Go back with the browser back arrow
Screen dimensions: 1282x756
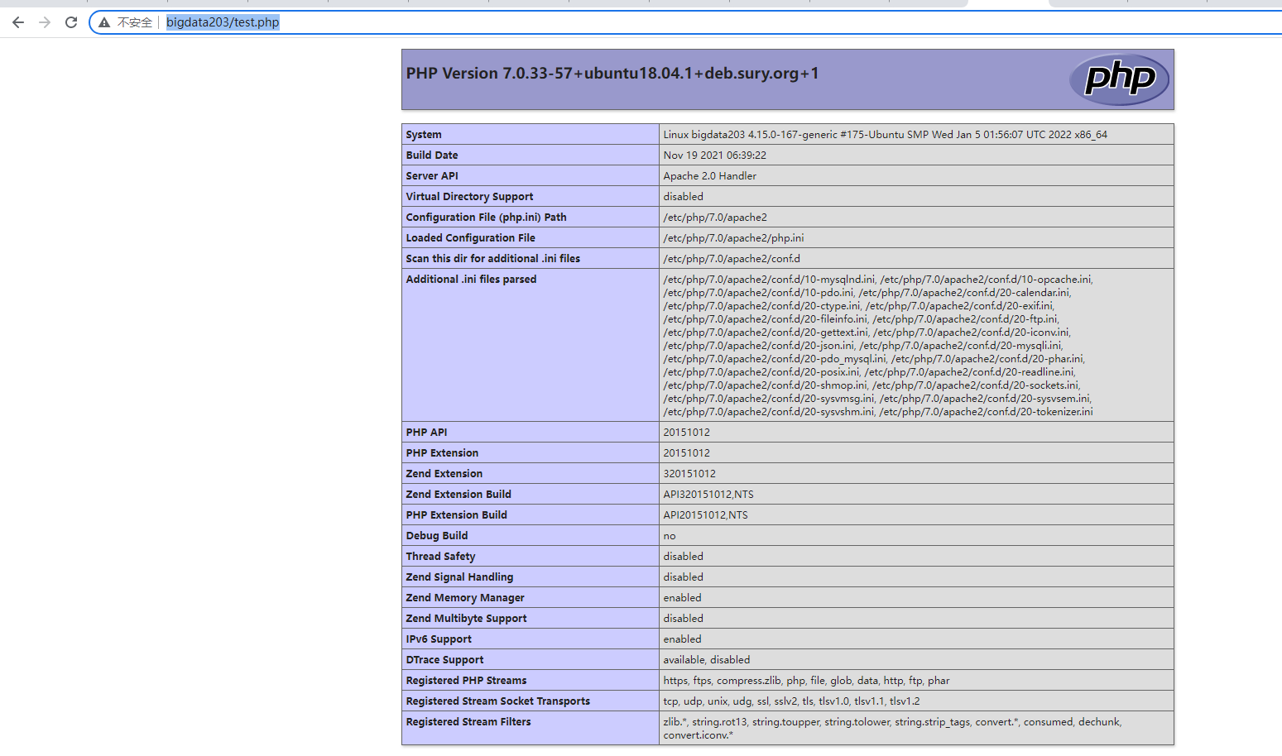(18, 22)
